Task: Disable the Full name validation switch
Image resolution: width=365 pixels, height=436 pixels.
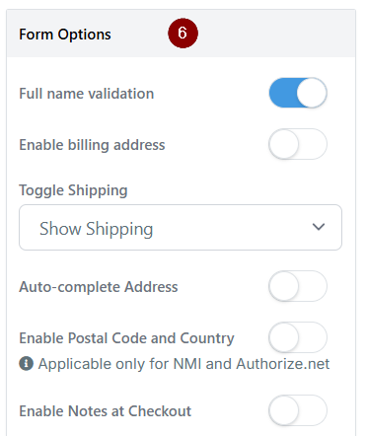Action: [298, 93]
